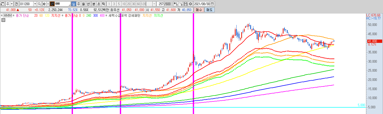Click the red 20 moving average label
This screenshot has height=114, width=383.
(x=36, y=16)
